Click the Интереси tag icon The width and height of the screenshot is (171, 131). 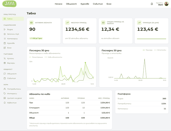[x=5, y=93]
